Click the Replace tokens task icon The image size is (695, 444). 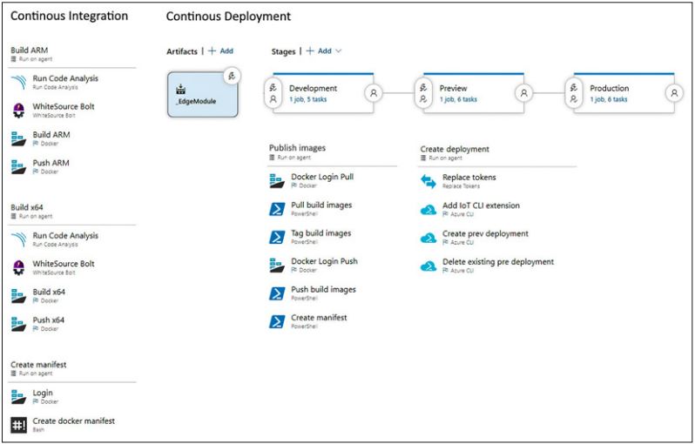(428, 181)
